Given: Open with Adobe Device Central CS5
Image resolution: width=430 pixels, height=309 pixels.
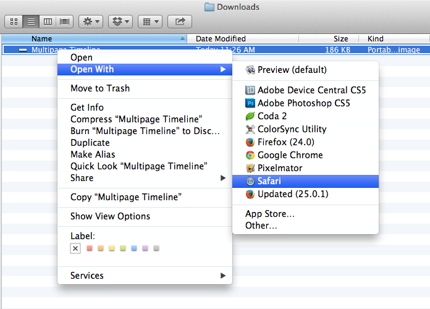Looking at the screenshot, I should click(305, 90).
